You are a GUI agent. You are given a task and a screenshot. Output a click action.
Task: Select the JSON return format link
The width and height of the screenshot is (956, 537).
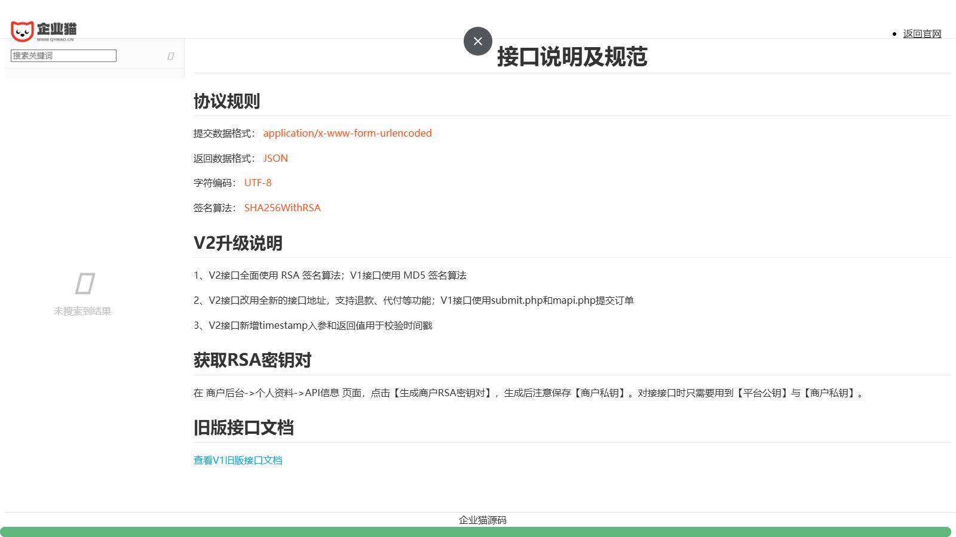[x=275, y=158]
